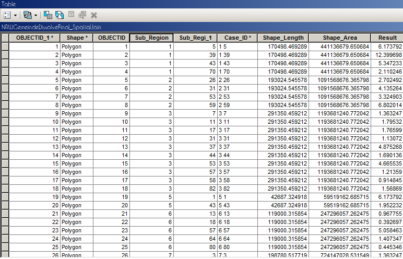Click Sub_Regi_1 cell in row 25
The height and width of the screenshot is (259, 403).
pos(195,247)
